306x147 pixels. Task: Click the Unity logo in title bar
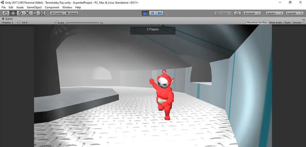[x=3, y=2]
